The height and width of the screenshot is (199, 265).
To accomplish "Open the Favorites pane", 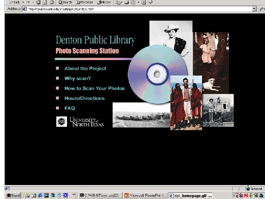I will click(84, 2).
